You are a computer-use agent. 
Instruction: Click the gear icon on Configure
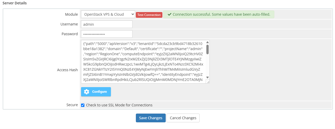click(x=87, y=92)
